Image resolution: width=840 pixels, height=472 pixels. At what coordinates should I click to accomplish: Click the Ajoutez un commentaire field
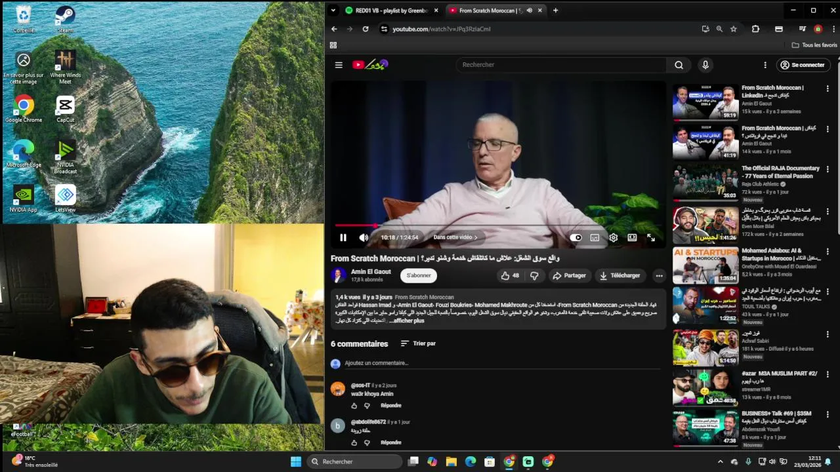tap(502, 363)
